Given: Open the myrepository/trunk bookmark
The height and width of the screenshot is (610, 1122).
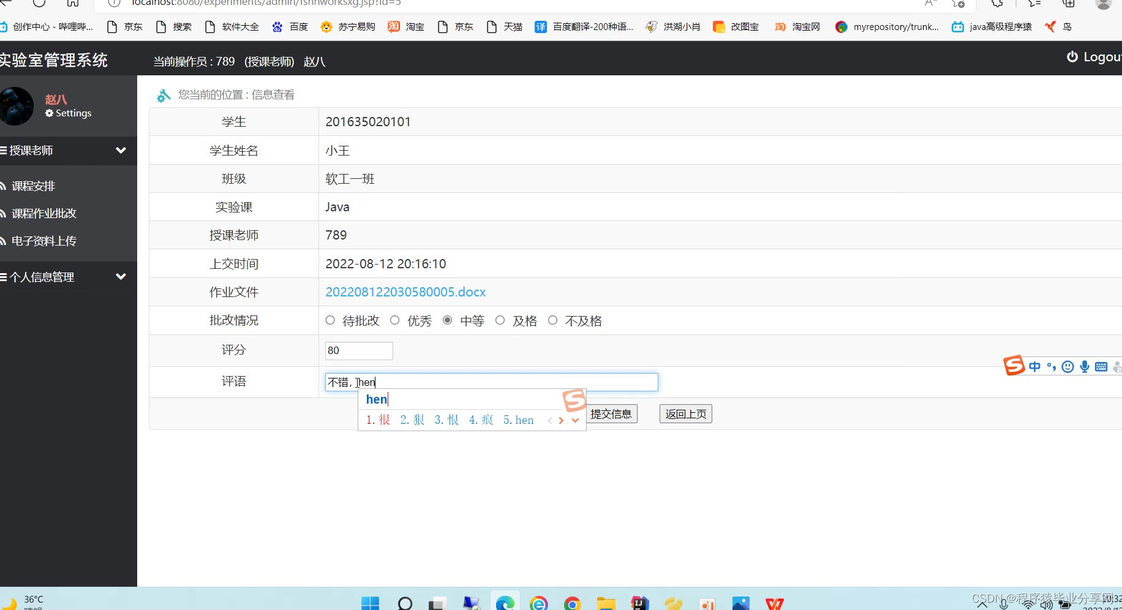Looking at the screenshot, I should click(x=887, y=27).
